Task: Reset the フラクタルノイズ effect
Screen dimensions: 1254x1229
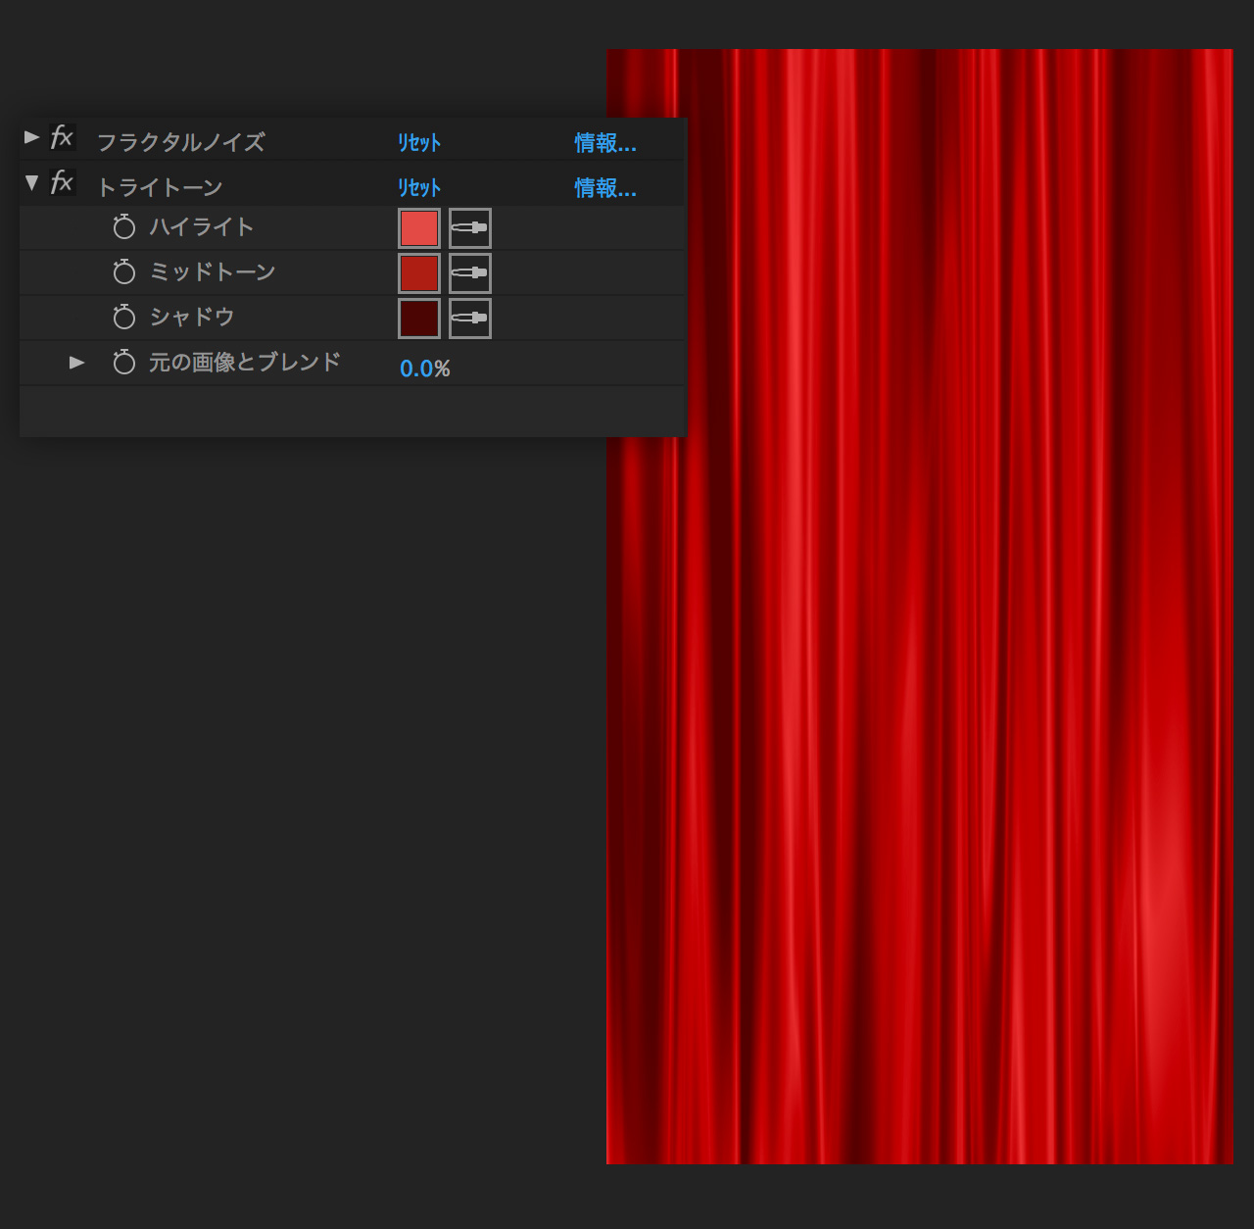Action: (419, 143)
